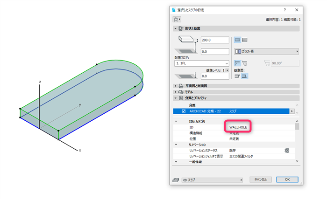Click the classification list scroll up arrow
The image size is (327, 200).
click(297, 105)
